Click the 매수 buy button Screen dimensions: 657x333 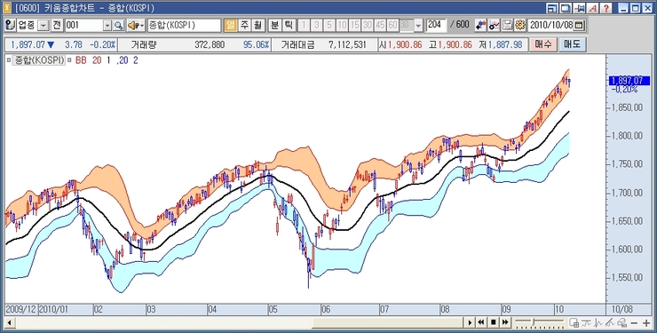click(x=543, y=44)
